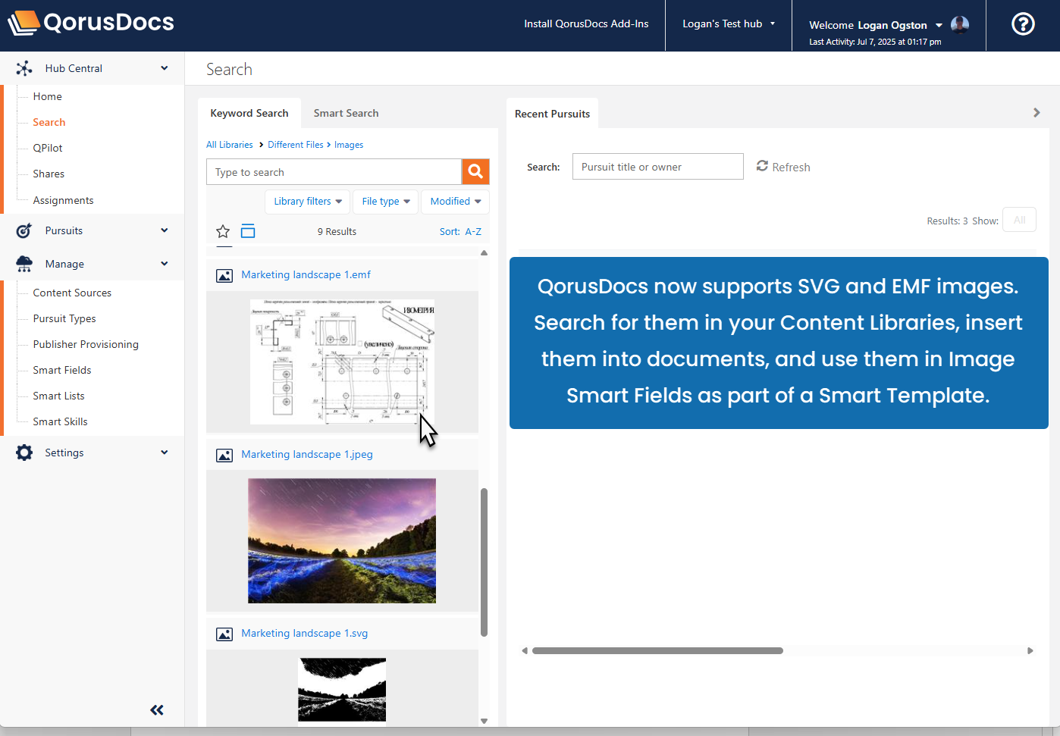This screenshot has width=1060, height=736.
Task: Click the Recent Pursuits horizontal scrollbar
Action: tap(657, 650)
